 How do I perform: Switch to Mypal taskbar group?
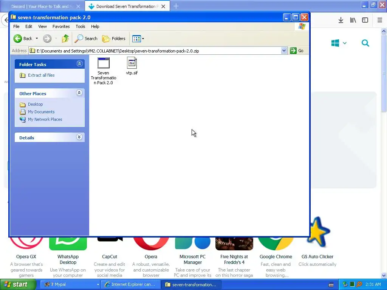(x=70, y=284)
